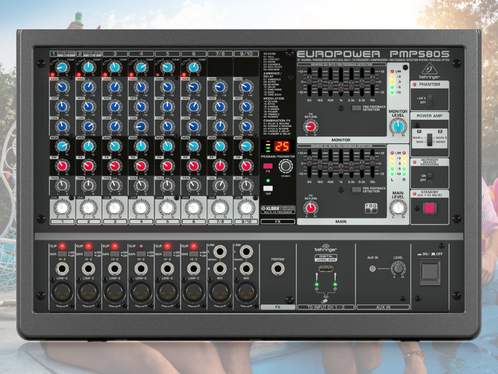Toggle the POWER AMP mode switch
498x374 pixels.
point(430,140)
